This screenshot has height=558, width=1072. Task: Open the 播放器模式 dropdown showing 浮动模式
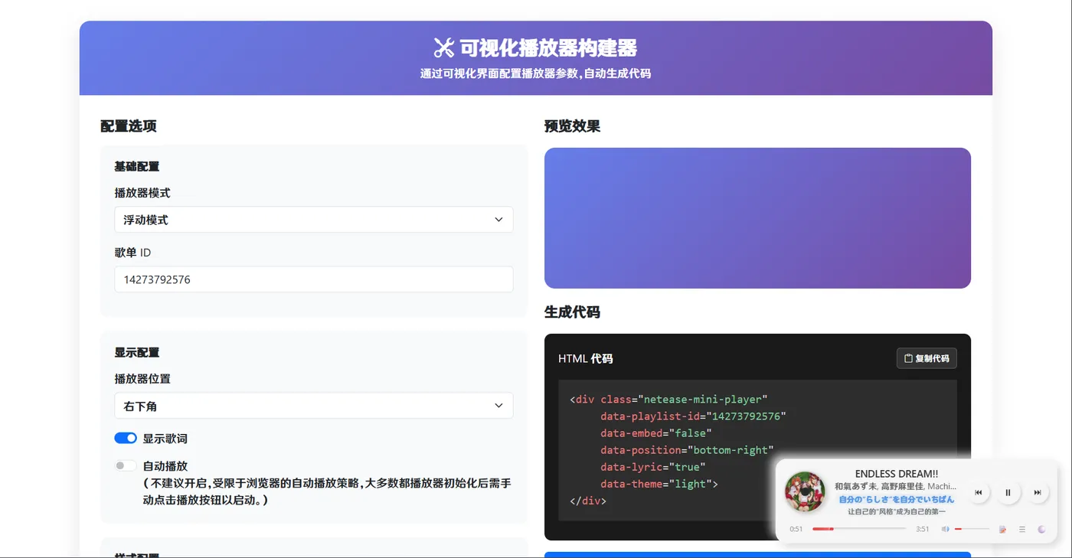tap(314, 220)
